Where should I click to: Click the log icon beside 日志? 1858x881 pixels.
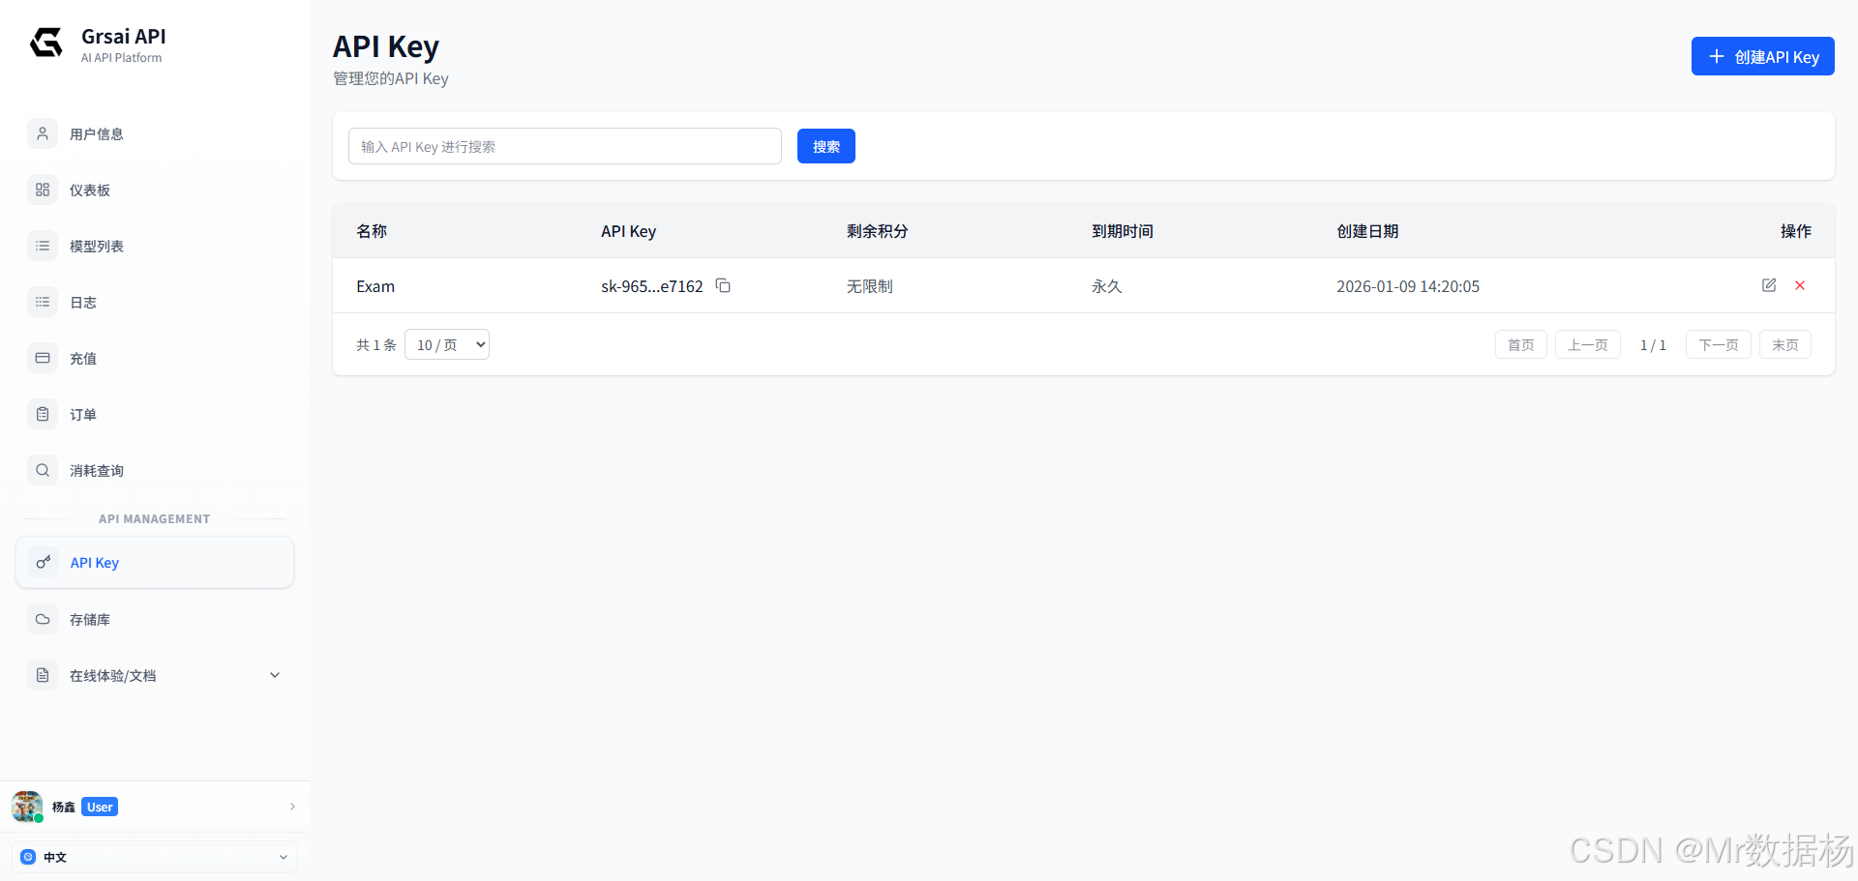pos(43,302)
